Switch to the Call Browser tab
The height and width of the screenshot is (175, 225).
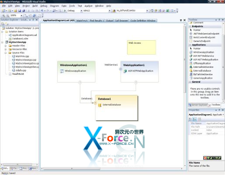(x=121, y=21)
